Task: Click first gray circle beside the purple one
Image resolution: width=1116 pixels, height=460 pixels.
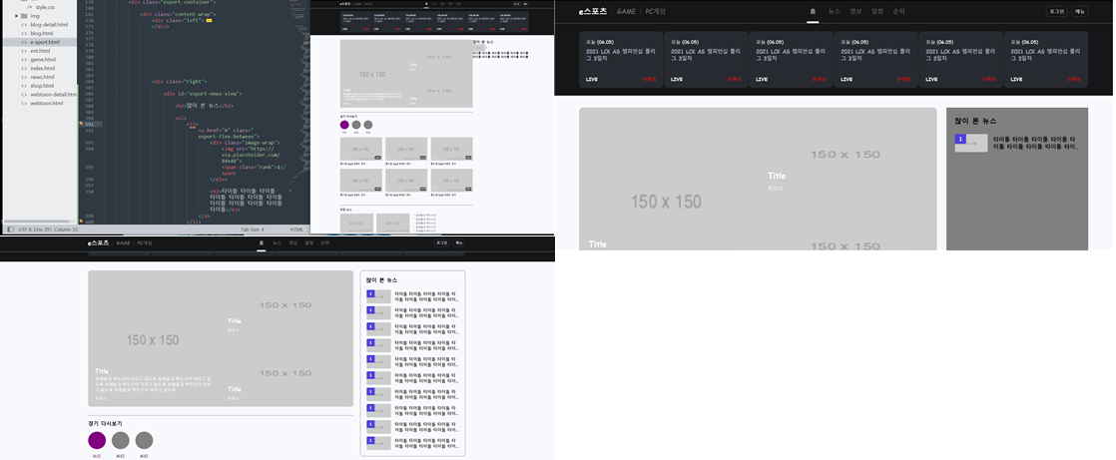Action: click(121, 440)
